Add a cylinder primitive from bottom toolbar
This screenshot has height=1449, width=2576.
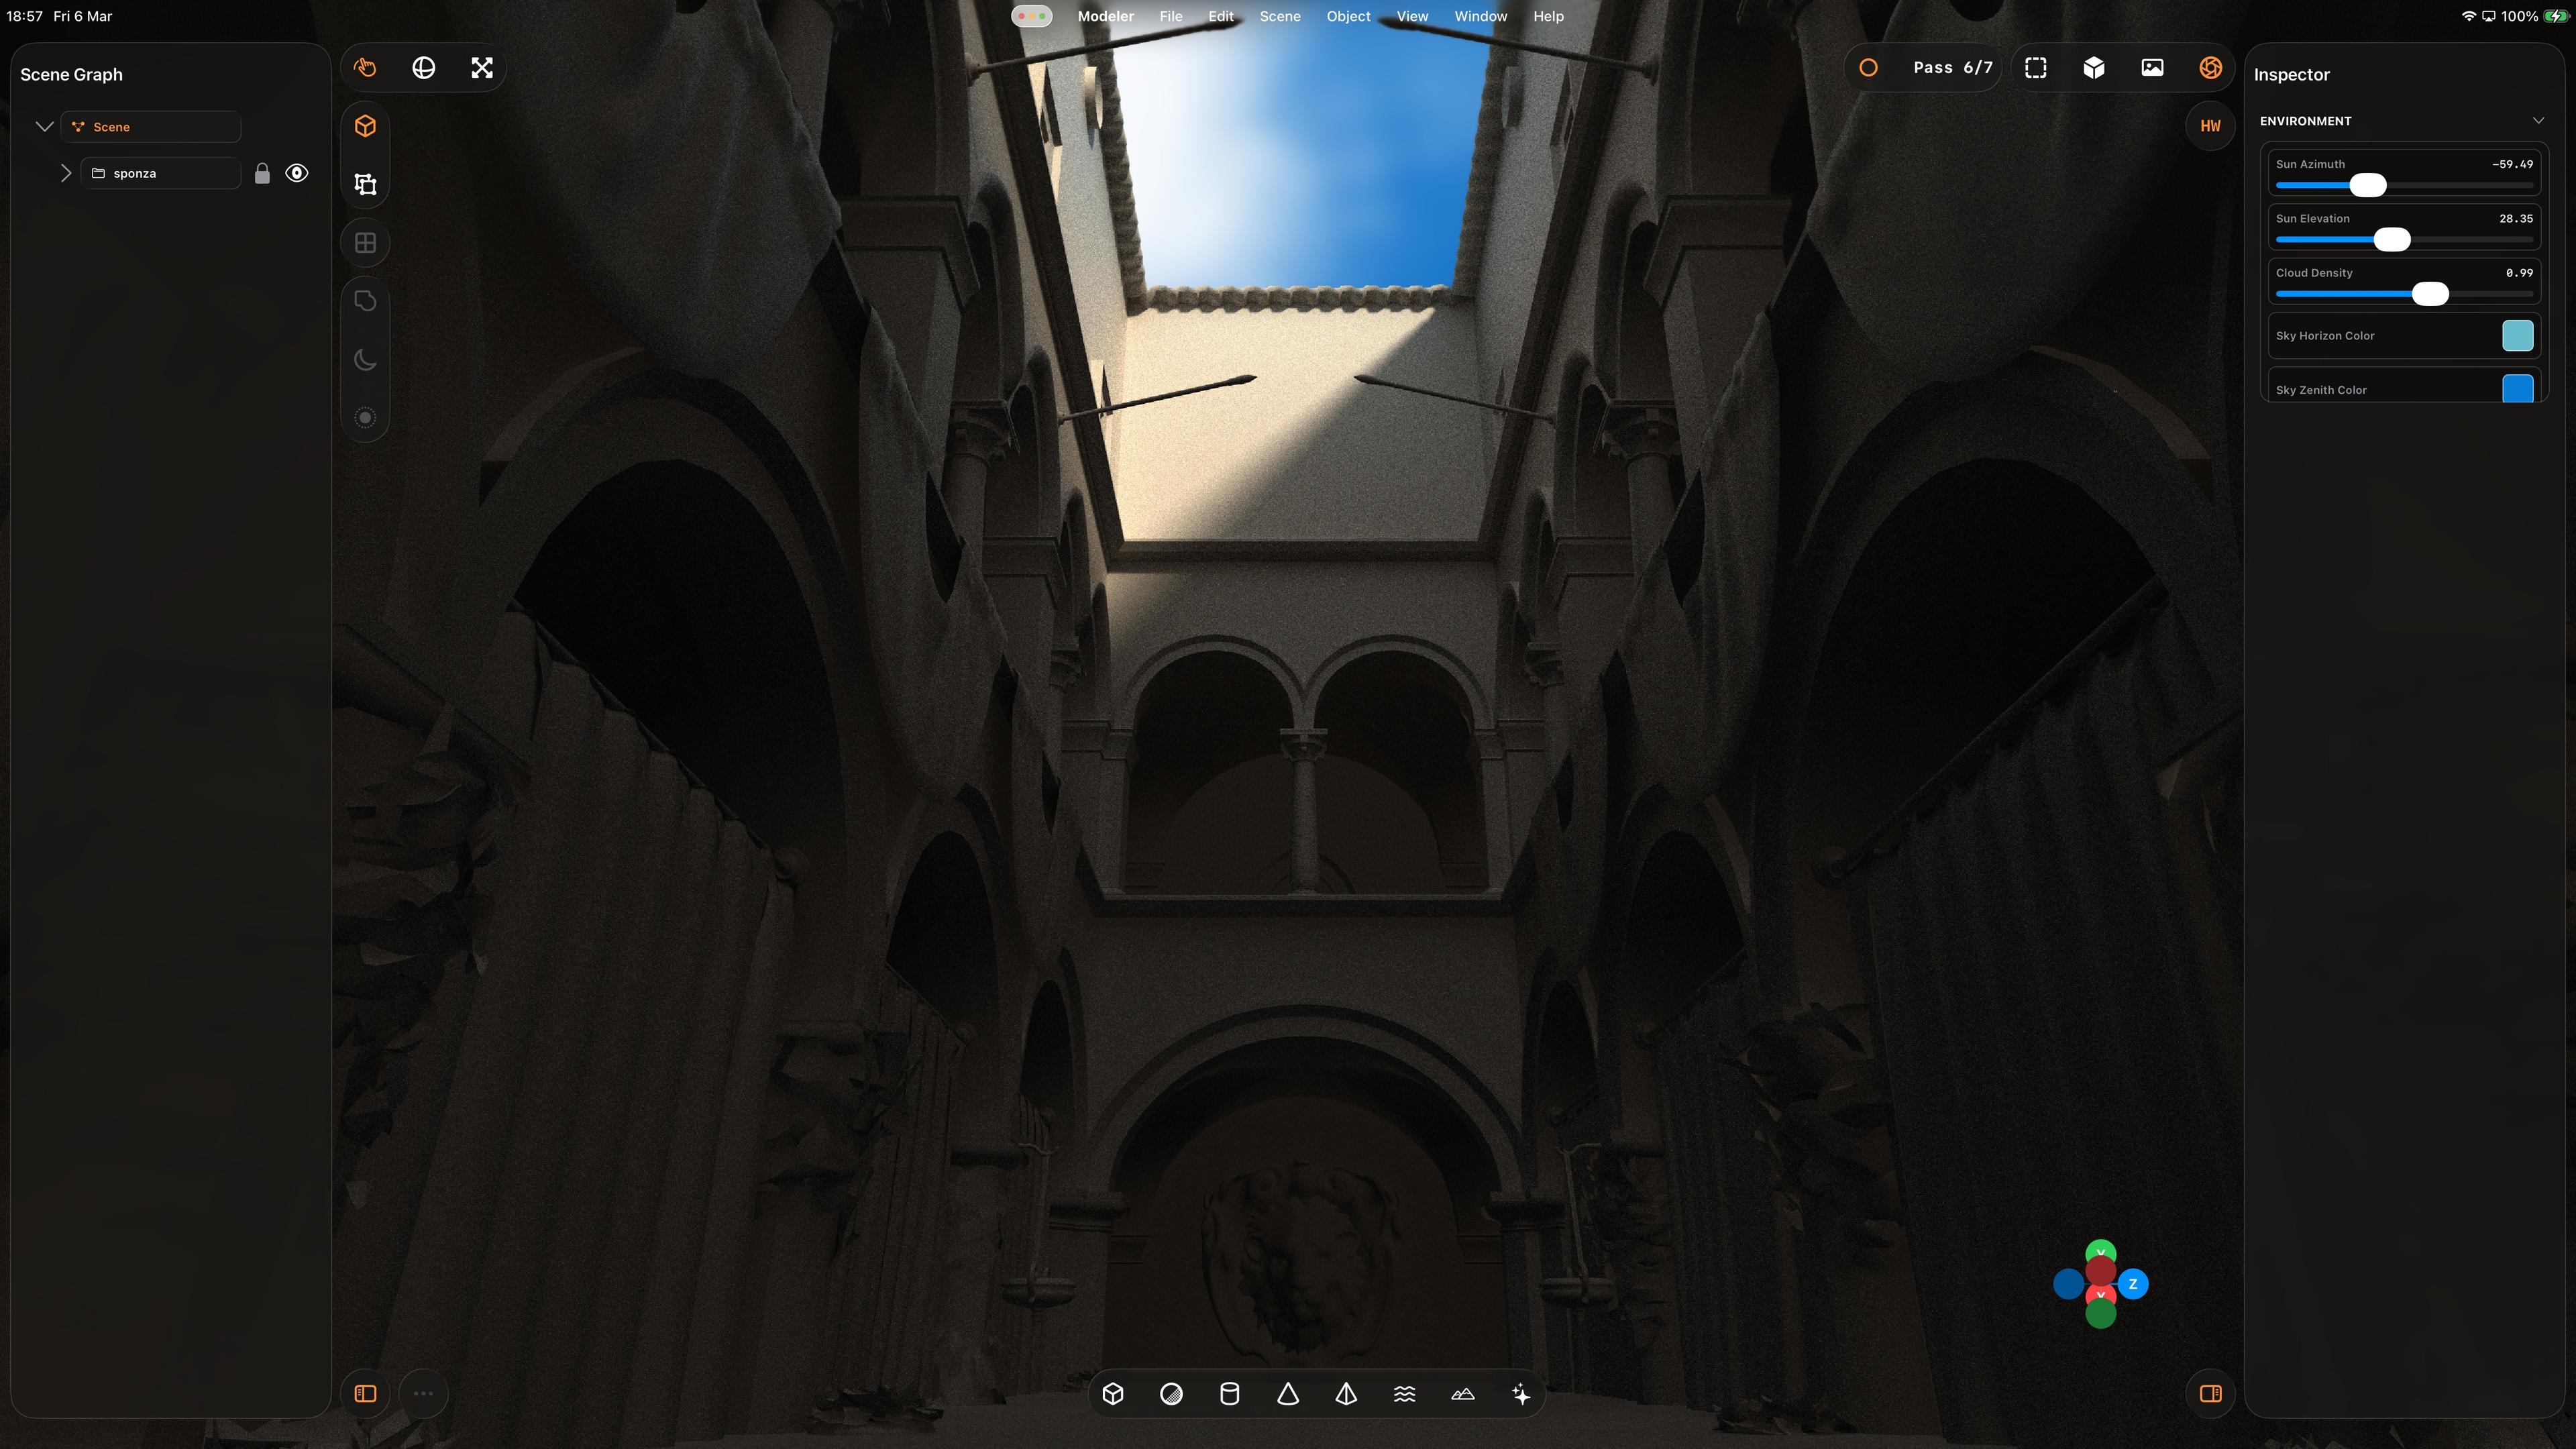point(1230,1394)
